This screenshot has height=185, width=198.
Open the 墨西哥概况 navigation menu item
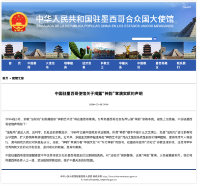(161, 65)
